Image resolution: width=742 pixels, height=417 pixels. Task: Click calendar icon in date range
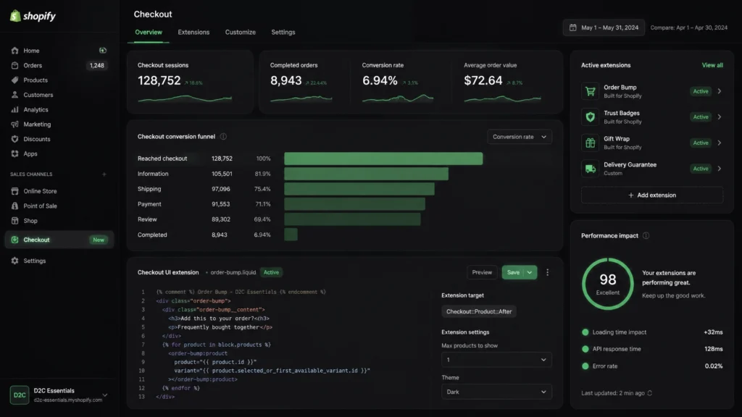pos(572,28)
